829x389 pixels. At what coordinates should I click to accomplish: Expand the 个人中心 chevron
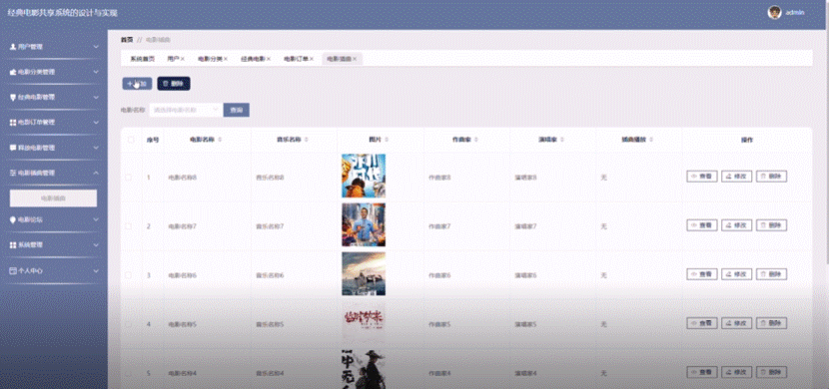click(96, 270)
